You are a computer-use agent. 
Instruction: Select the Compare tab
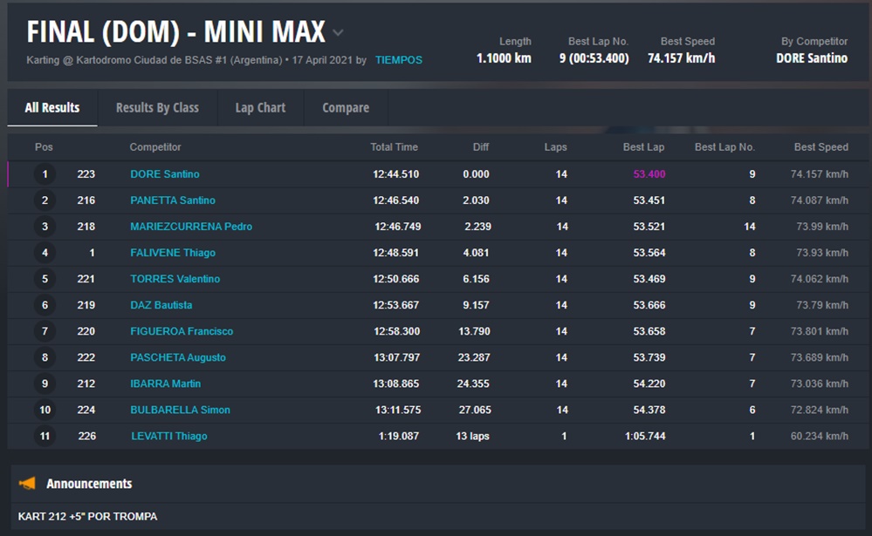[x=346, y=108]
